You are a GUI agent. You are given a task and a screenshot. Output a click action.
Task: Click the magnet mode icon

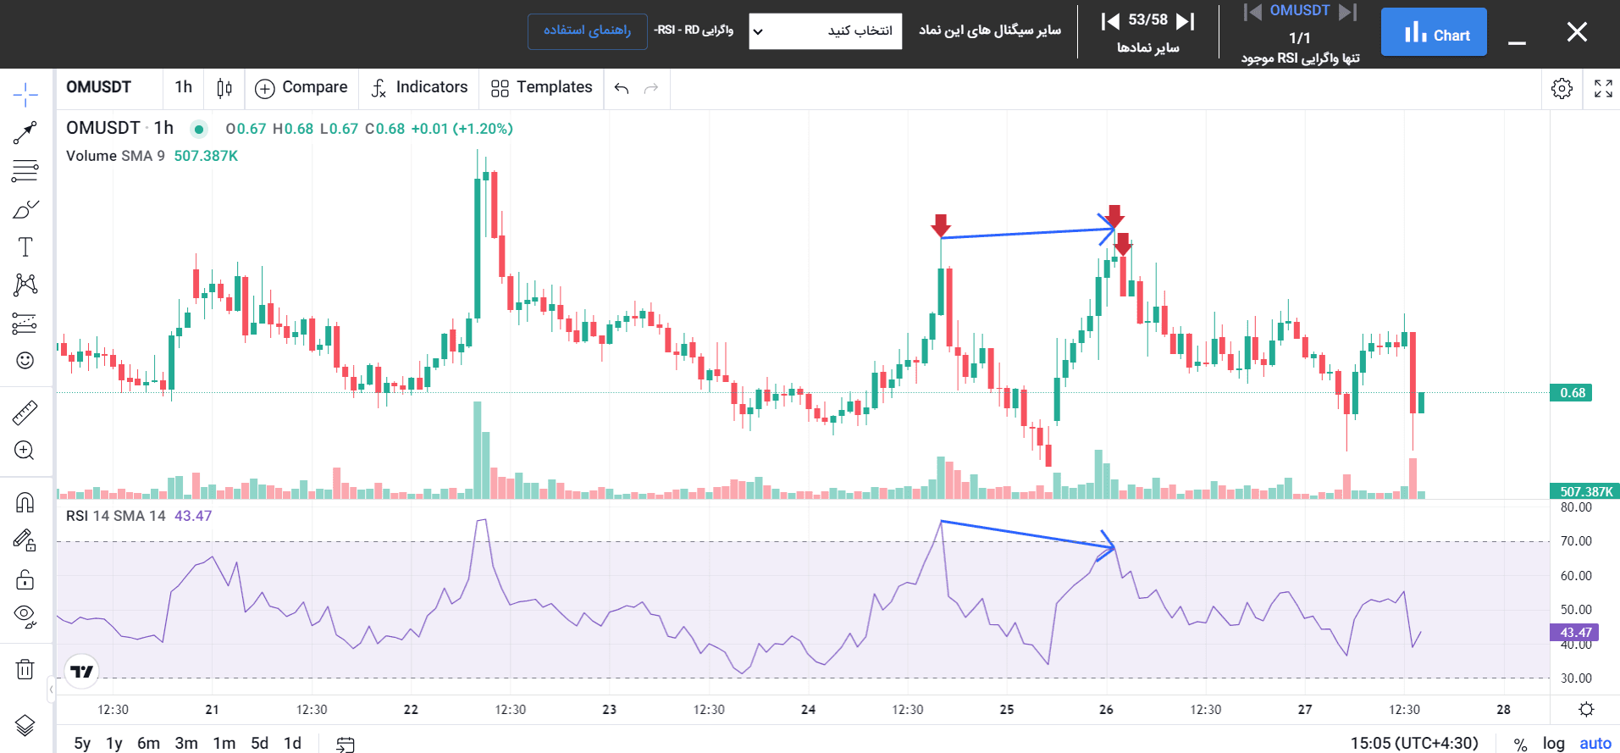25,503
